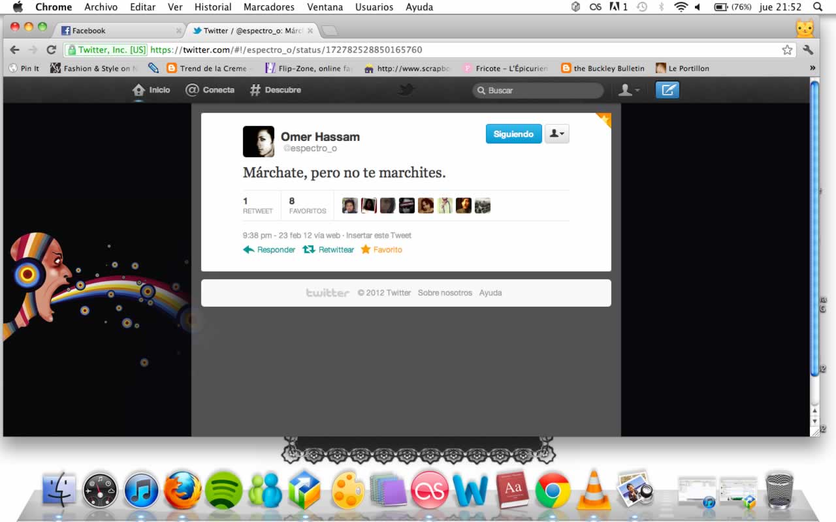Click the Inicio home icon
Screen dimensions: 836x522
(x=138, y=90)
